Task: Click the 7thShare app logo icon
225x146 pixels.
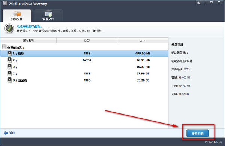Action: [x=5, y=3]
